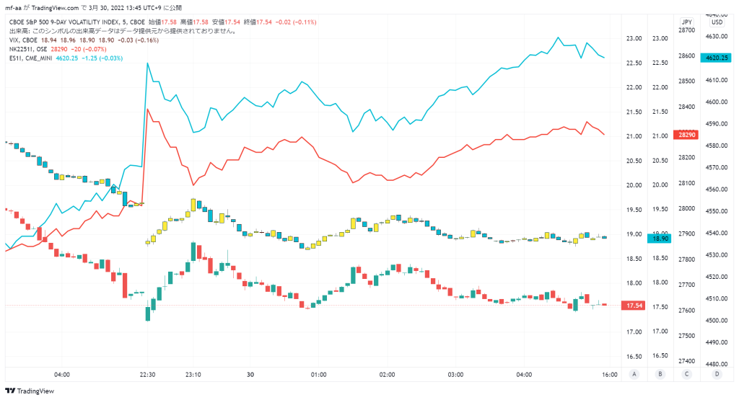739x400 pixels.
Task: Select price scale D button
Action: (717, 374)
